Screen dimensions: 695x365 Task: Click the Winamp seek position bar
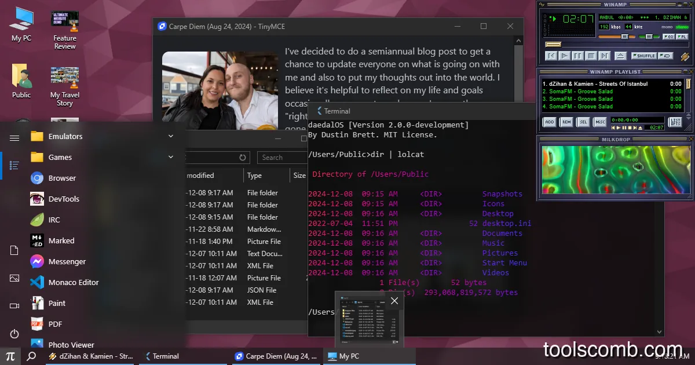tap(616, 45)
